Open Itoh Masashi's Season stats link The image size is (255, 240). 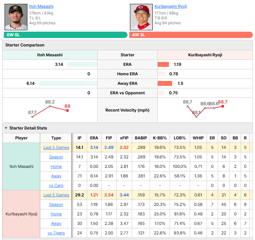coord(56,157)
